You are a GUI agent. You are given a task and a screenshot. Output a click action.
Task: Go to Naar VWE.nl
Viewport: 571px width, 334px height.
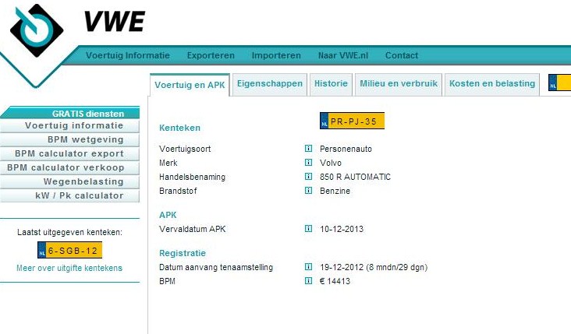pyautogui.click(x=342, y=56)
